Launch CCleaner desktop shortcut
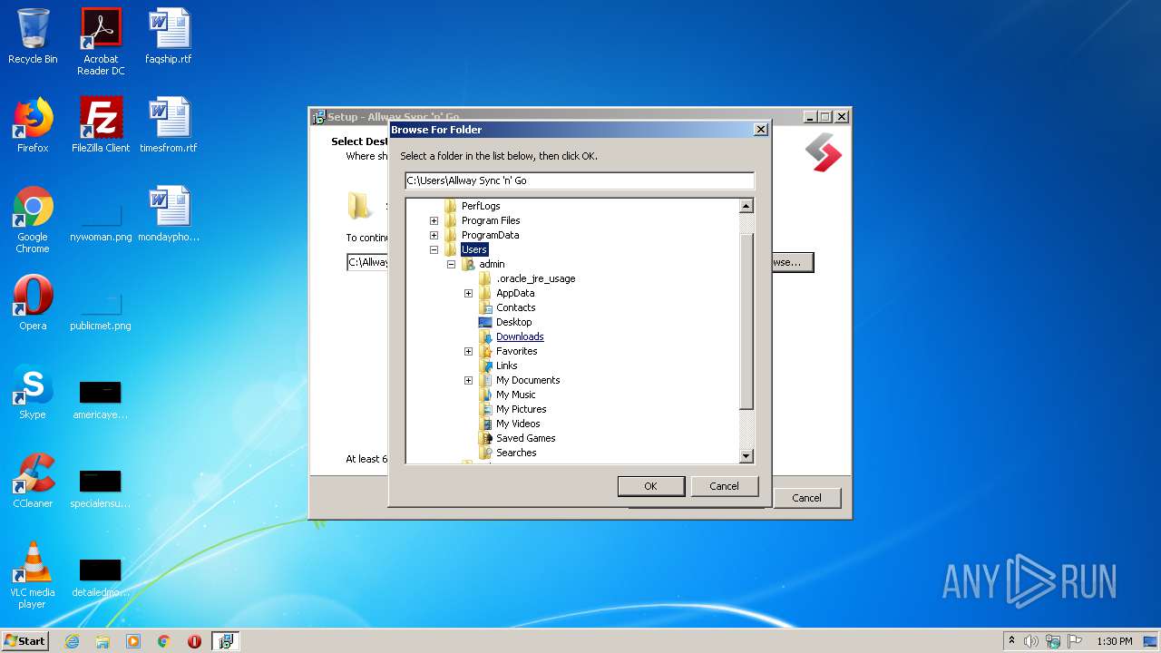1161x653 pixels. point(33,481)
